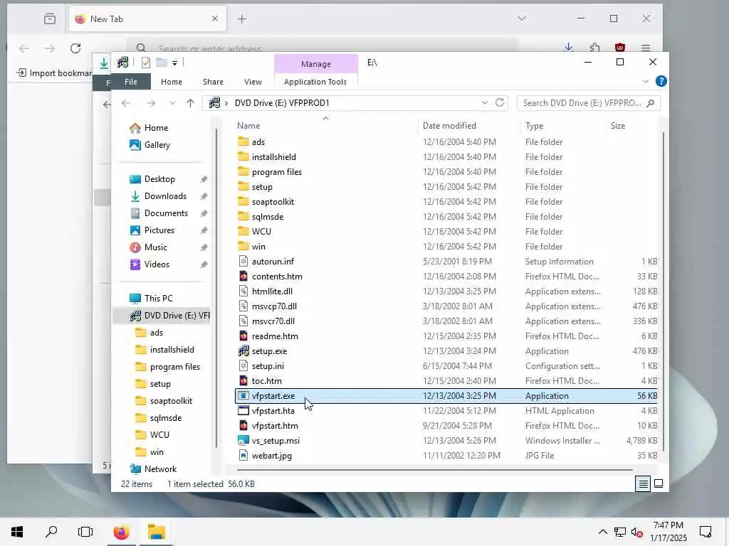Click the New folder icon in quick access toolbar
The image size is (729, 546).
162,63
